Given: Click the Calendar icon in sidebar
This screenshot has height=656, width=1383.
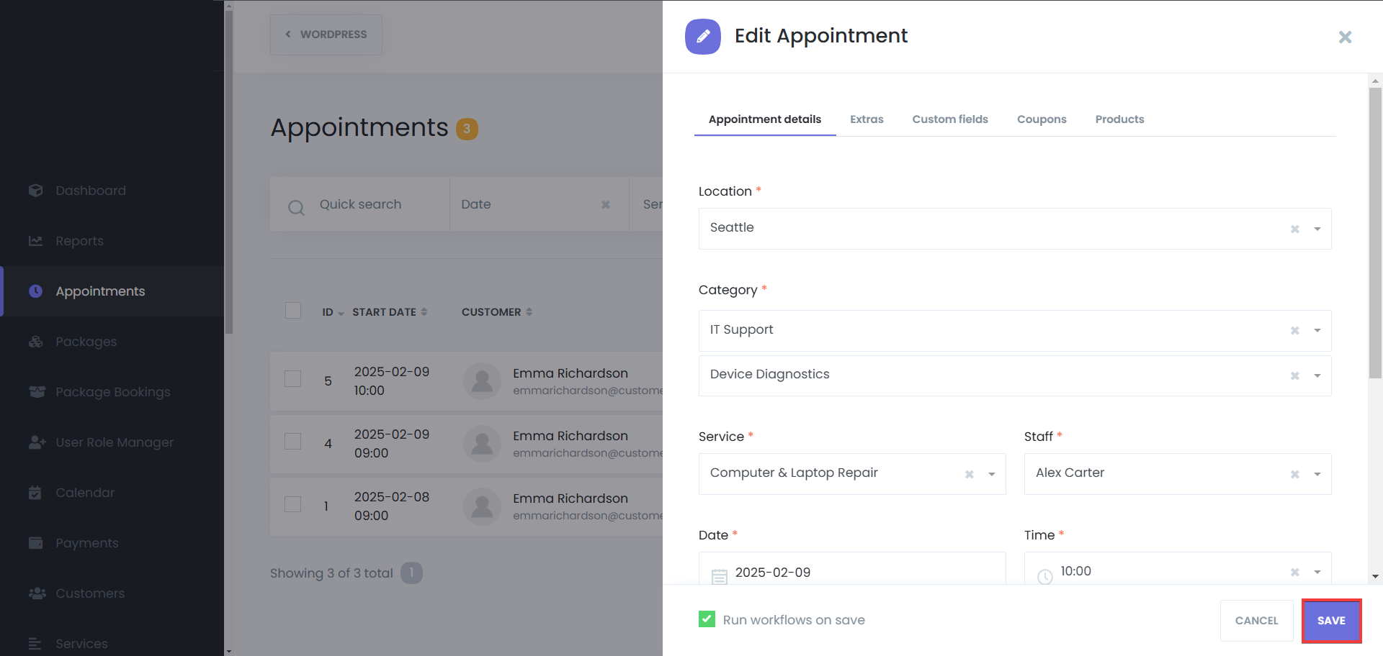Looking at the screenshot, I should click(35, 493).
